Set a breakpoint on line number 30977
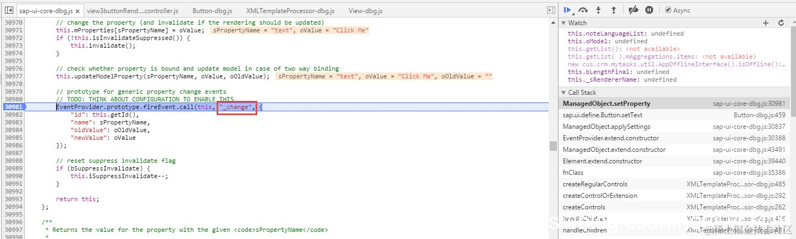 [13, 76]
